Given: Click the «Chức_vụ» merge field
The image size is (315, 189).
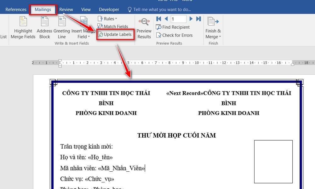Looking at the screenshot, I should coord(100,179).
